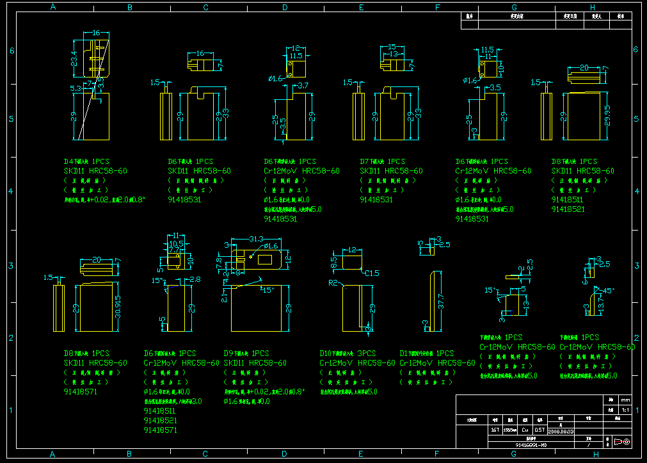Click the D4 part label with 1PCS
Viewport: 647px width, 463px height.
click(x=86, y=161)
